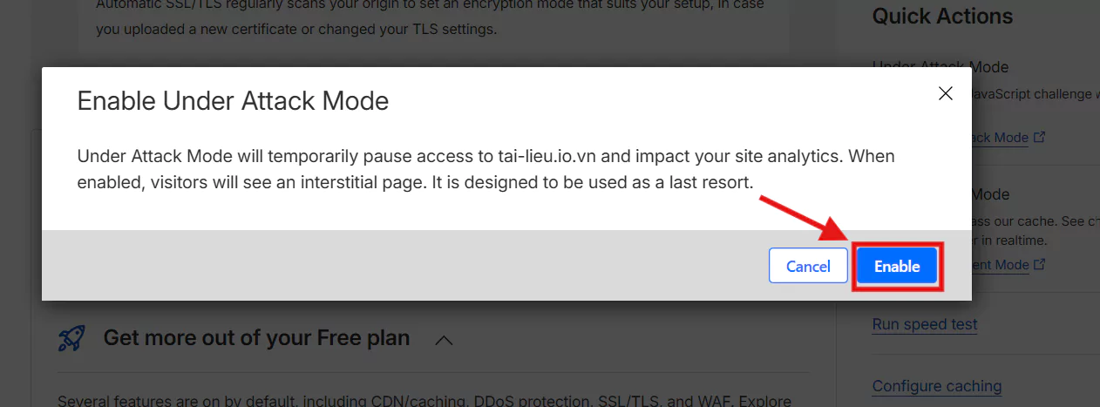This screenshot has height=407, width=1100.
Task: Open the Run speed test link
Action: pos(924,324)
